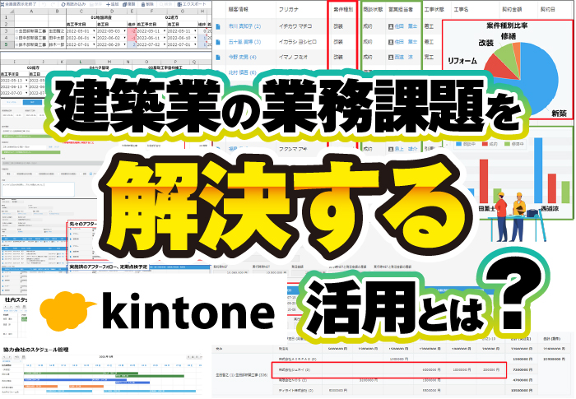Click pink -2 progress cell in row 3
The height and width of the screenshot is (399, 576).
(x=132, y=31)
